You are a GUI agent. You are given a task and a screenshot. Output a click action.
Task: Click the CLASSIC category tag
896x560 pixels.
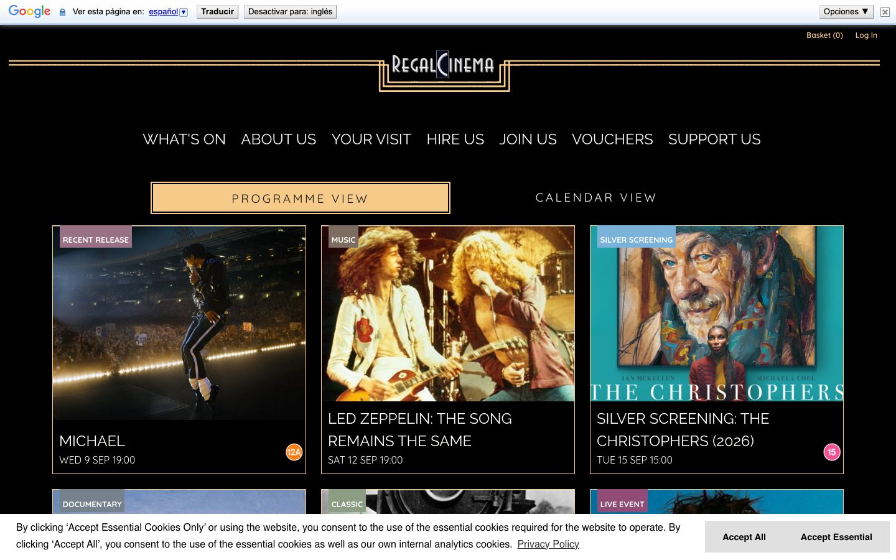[347, 502]
